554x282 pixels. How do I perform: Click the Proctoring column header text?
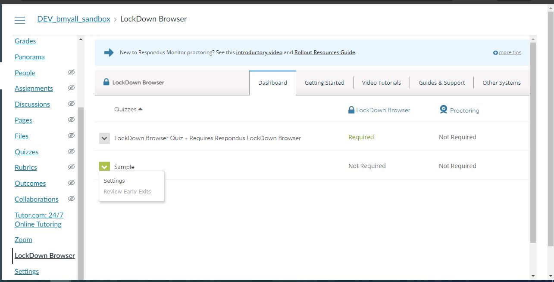point(464,110)
